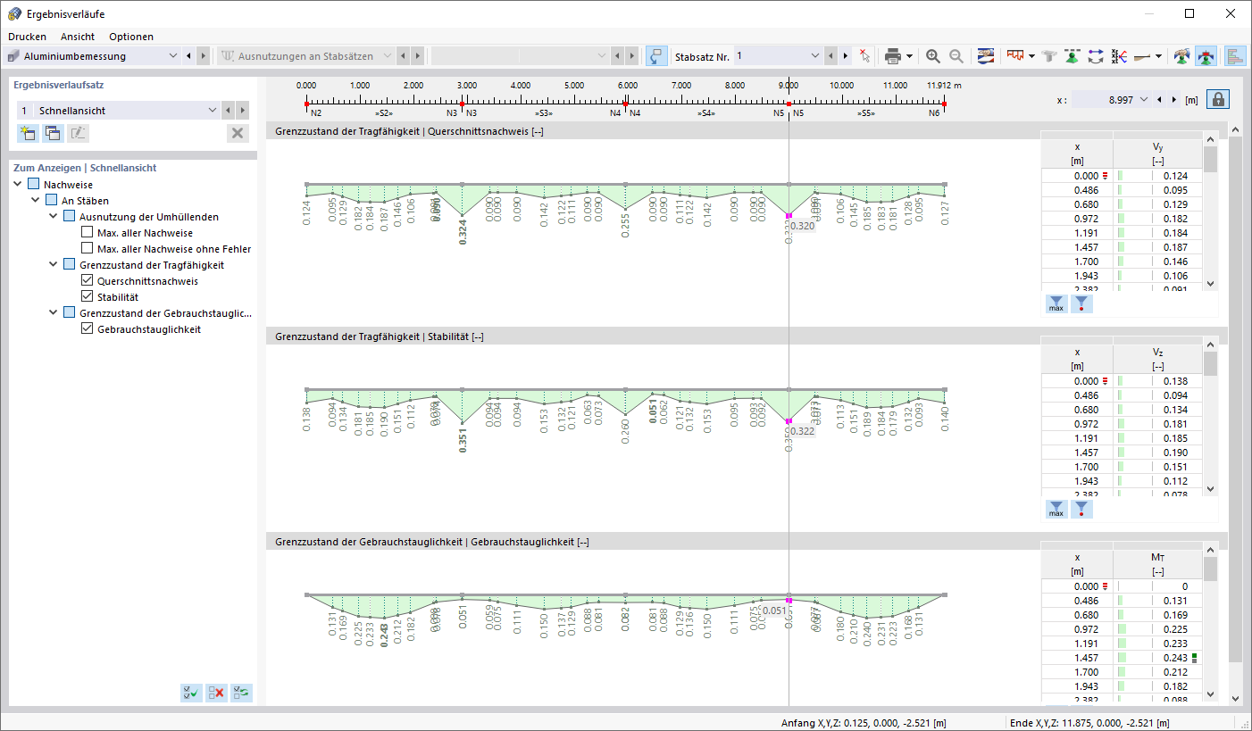Open the result diagram display dropdown arrow
Screen dimensions: 1252x731
click(x=1031, y=56)
